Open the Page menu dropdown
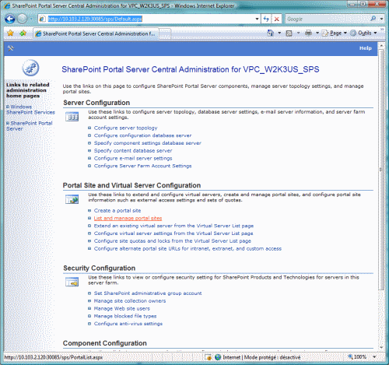 [335, 33]
